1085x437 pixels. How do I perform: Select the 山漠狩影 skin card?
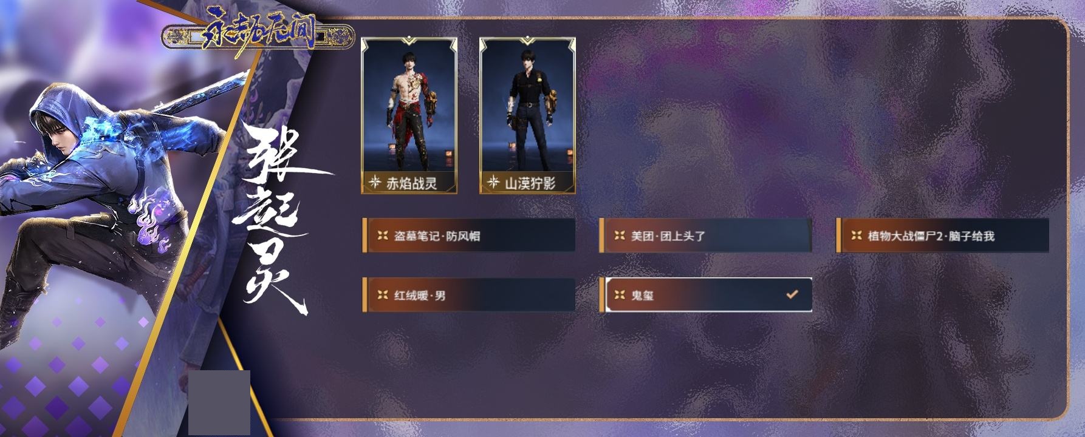click(527, 115)
